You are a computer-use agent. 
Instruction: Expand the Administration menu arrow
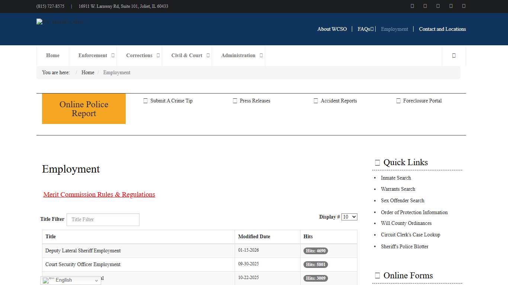tap(261, 55)
